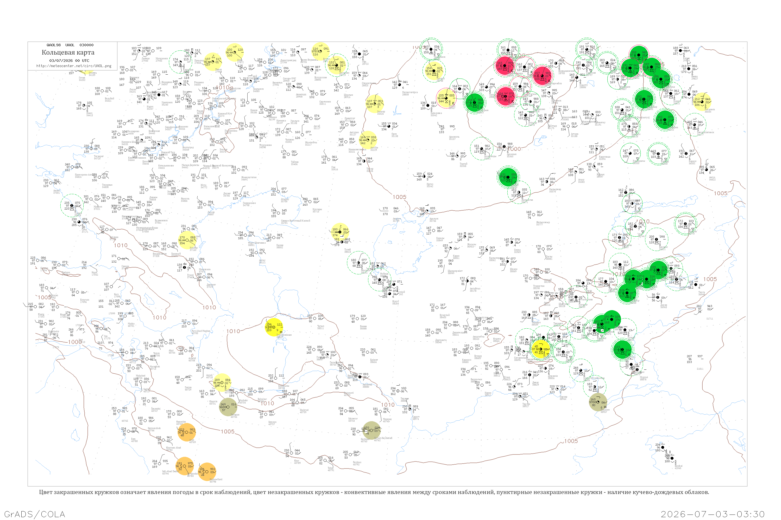Click the station label "Zanjan 40729"
Viewport: 781px width, 520px height.
click(x=188, y=388)
